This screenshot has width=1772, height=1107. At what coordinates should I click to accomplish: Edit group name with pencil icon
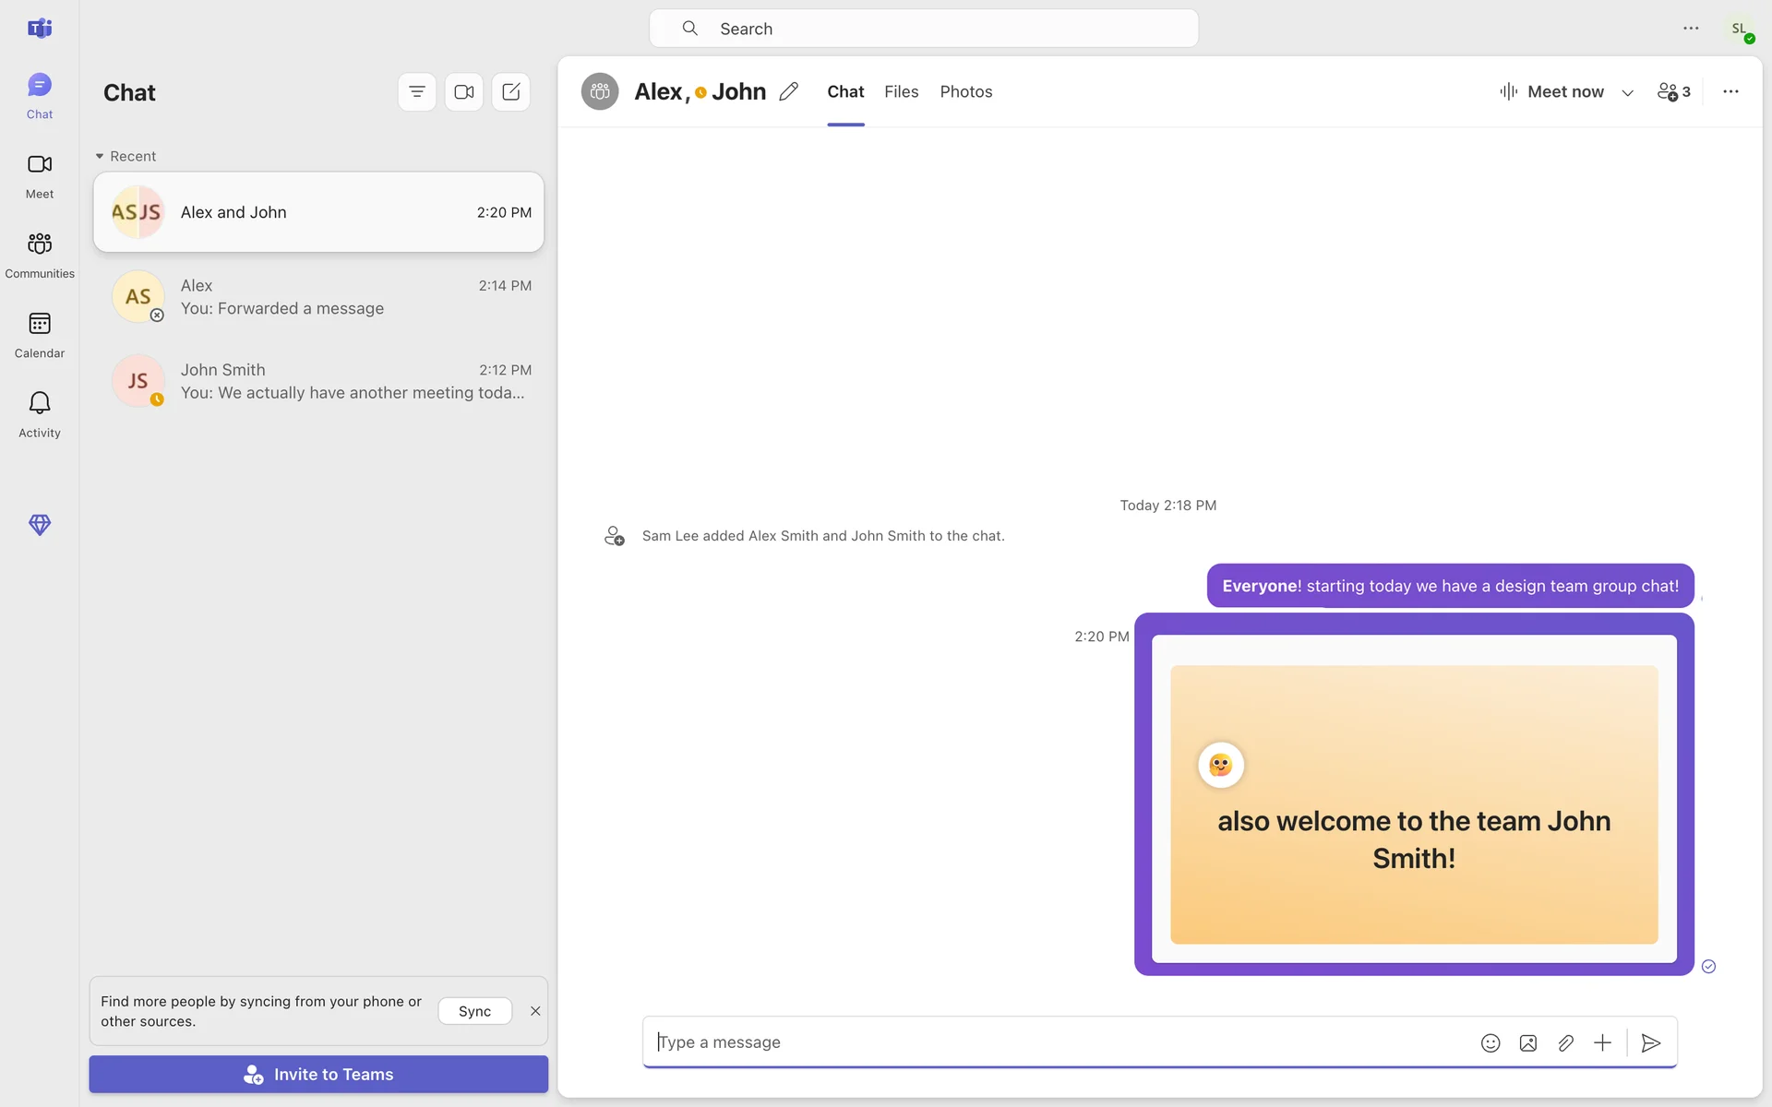pyautogui.click(x=788, y=91)
